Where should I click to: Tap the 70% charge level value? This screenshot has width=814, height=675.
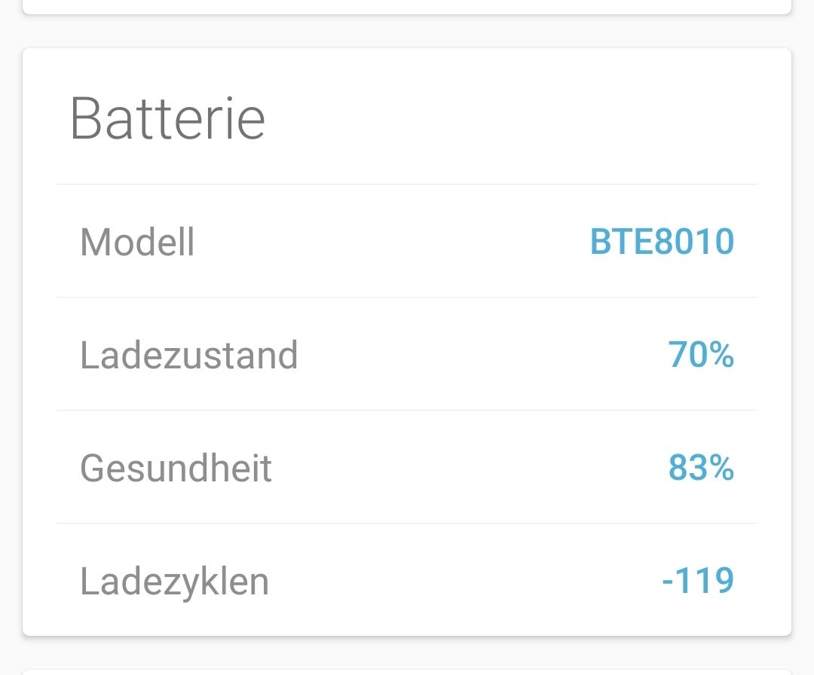pyautogui.click(x=700, y=355)
